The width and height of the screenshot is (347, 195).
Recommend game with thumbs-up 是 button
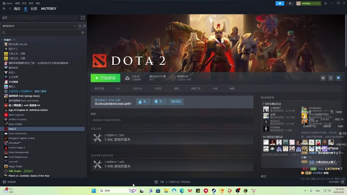coord(143,102)
